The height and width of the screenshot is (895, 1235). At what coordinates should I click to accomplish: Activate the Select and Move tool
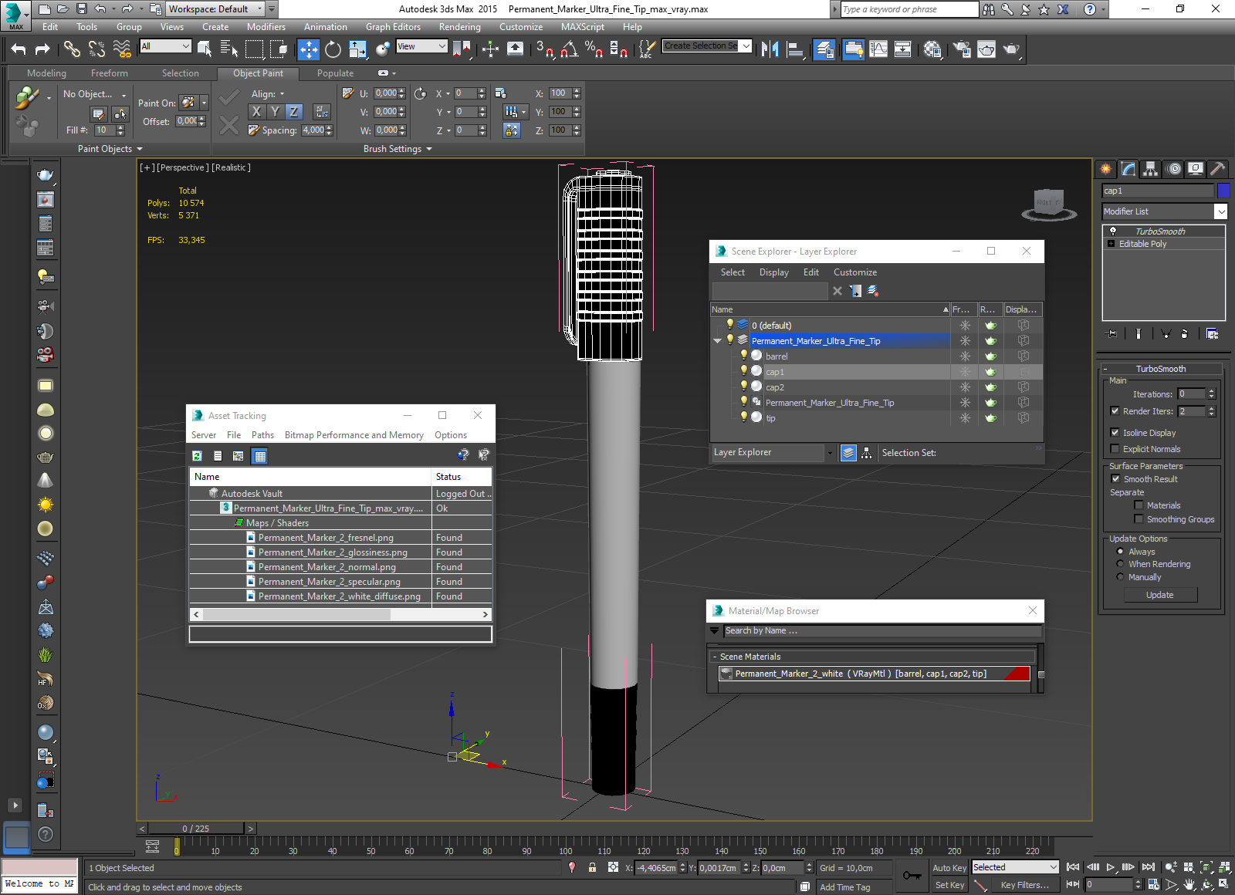coord(309,49)
